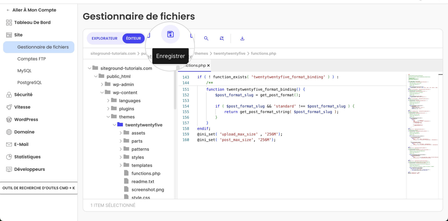Open the search magnifier tool in toolbar

click(206, 38)
